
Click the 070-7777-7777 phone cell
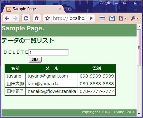(97, 91)
